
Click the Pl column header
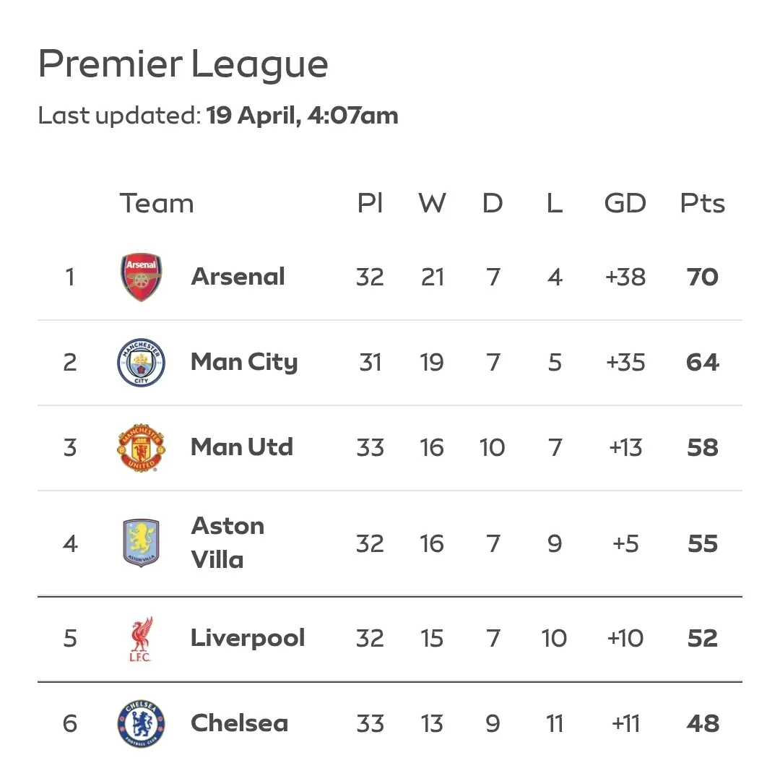(x=370, y=204)
